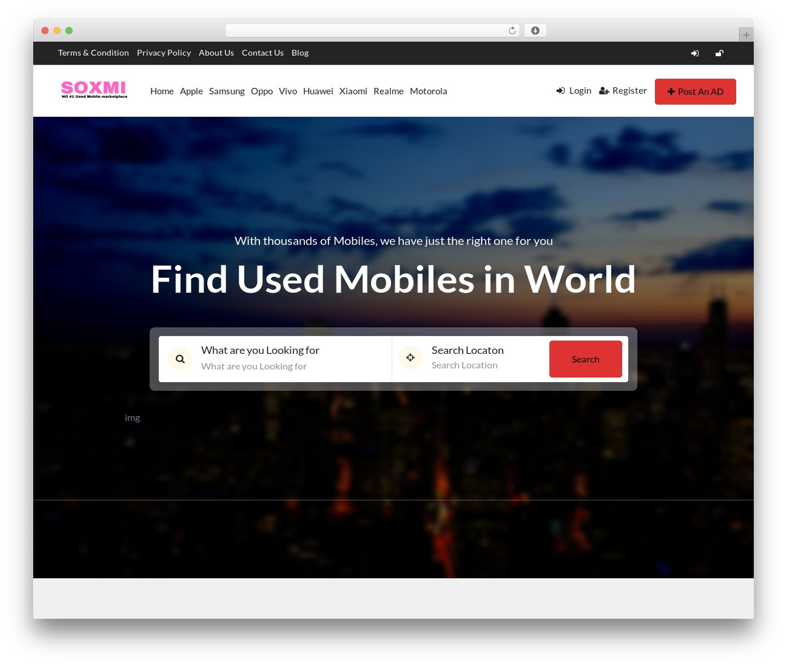Screen dimensions: 787x666
Task: Open the Blog link
Action: coord(300,53)
